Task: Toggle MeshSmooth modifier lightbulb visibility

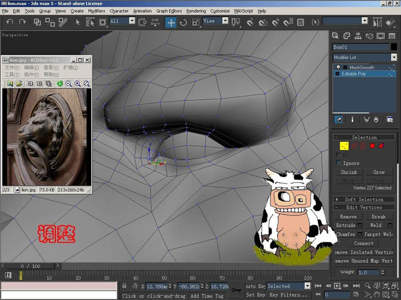Action: click(x=339, y=67)
